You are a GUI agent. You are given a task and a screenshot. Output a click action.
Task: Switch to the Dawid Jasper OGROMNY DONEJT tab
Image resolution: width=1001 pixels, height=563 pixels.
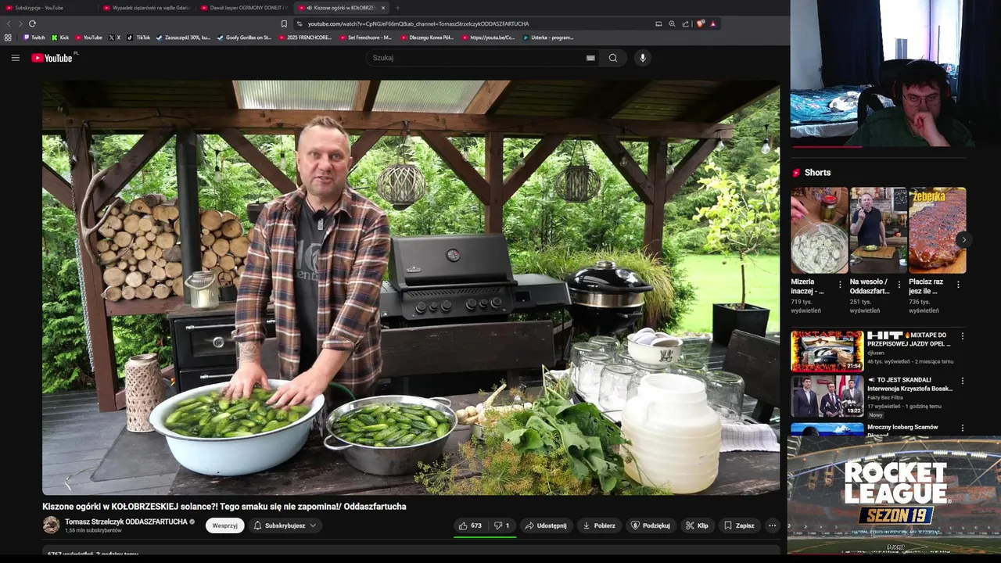244,8
